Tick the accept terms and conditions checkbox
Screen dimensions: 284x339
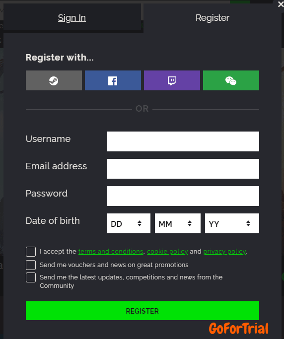coord(31,252)
